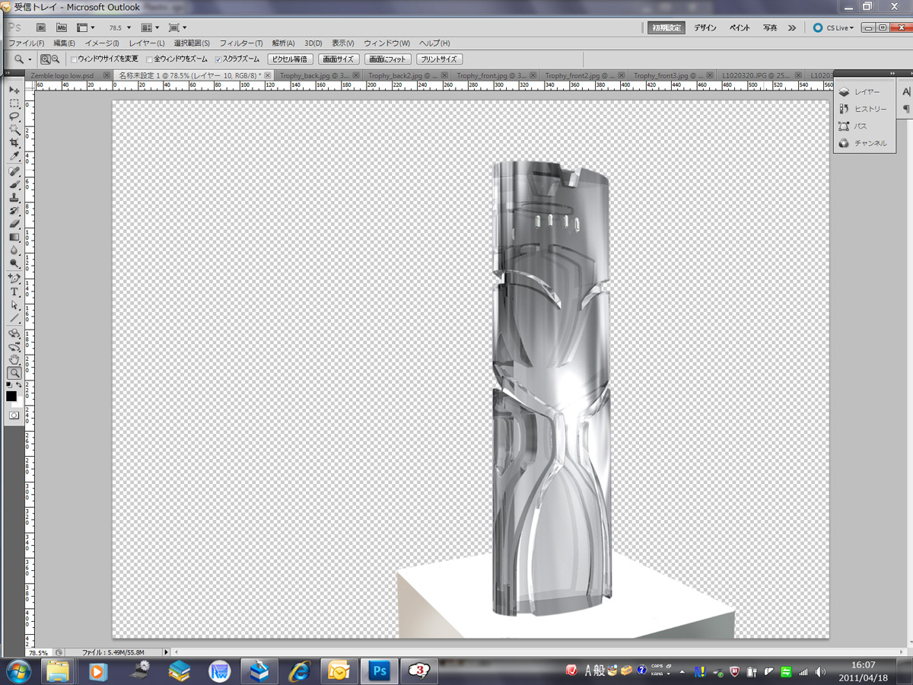Switch to the Trophy_back.jpg document tab
This screenshot has width=913, height=685.
click(x=313, y=75)
